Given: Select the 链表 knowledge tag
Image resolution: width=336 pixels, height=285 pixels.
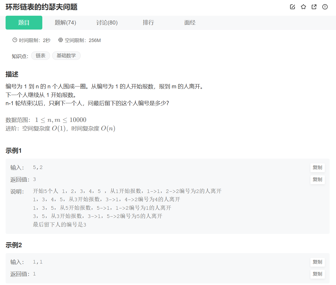Looking at the screenshot, I should click(x=40, y=56).
